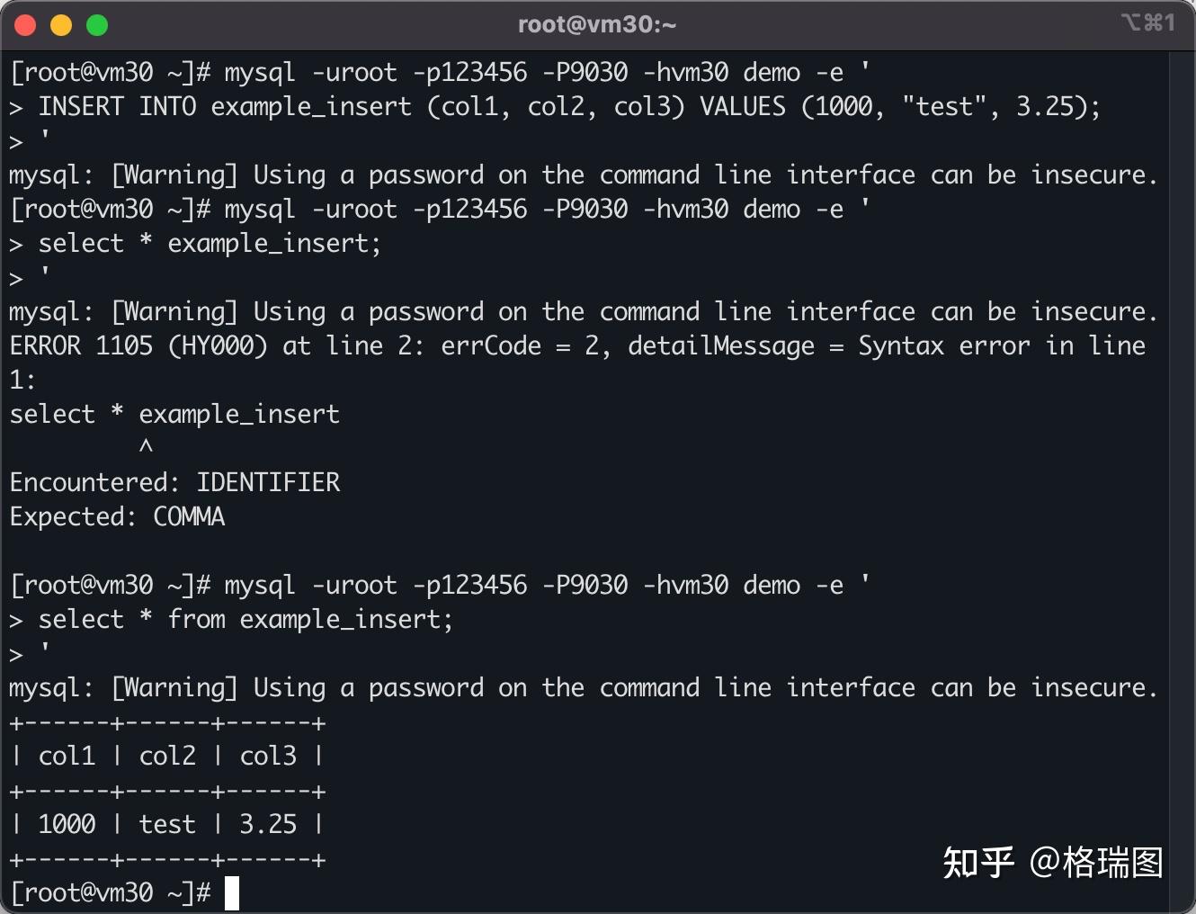1196x914 pixels.
Task: Click the 知乎 @格瑞图 watermark text
Action: [1053, 863]
